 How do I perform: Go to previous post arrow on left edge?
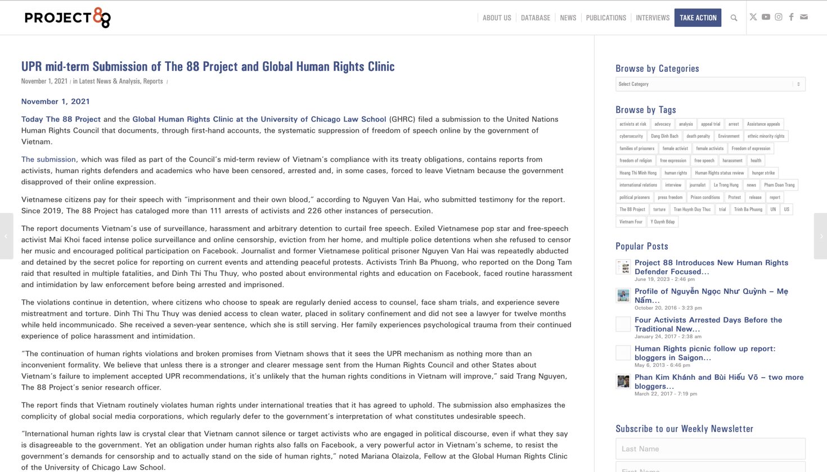coord(6,236)
